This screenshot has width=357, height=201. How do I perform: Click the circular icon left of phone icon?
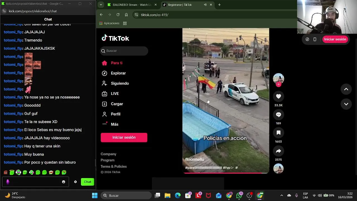coord(307,39)
